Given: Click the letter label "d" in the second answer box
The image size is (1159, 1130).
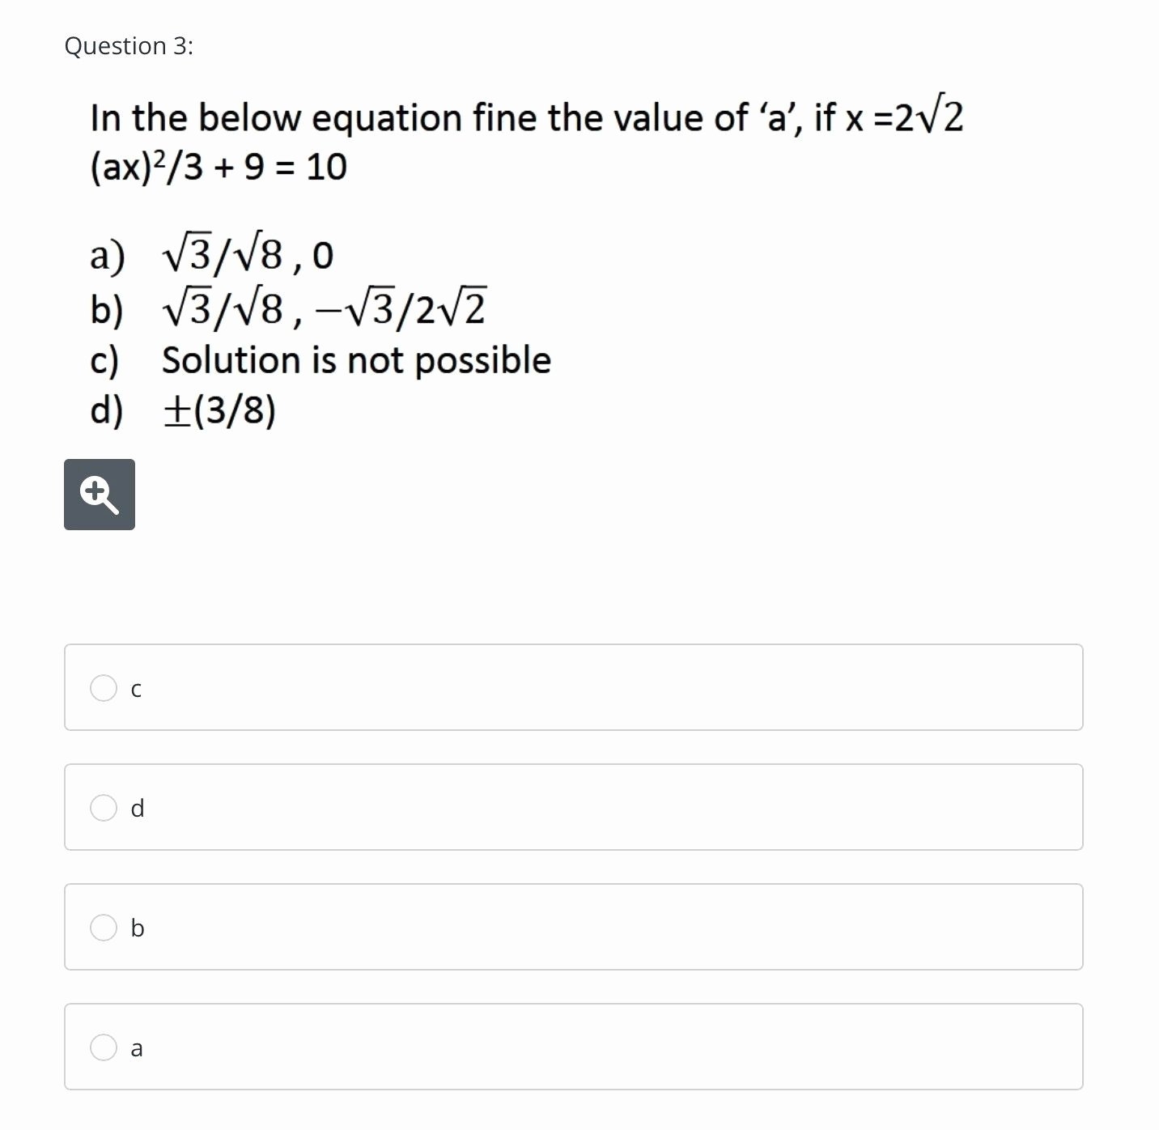Looking at the screenshot, I should tap(138, 808).
